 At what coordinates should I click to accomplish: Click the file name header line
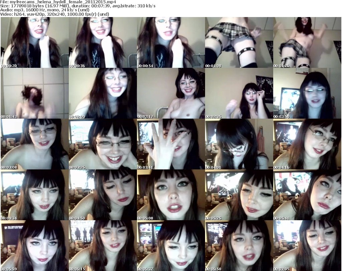tap(58, 2)
